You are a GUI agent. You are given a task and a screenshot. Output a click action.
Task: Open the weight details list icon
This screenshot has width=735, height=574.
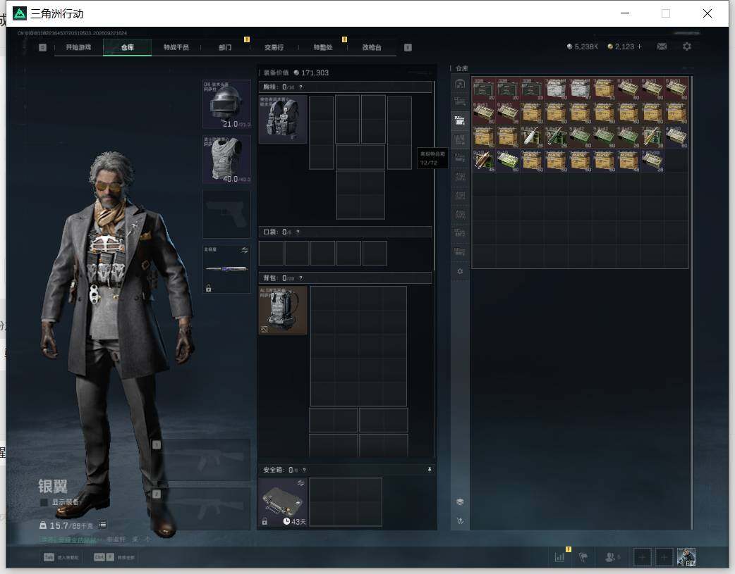click(x=103, y=525)
